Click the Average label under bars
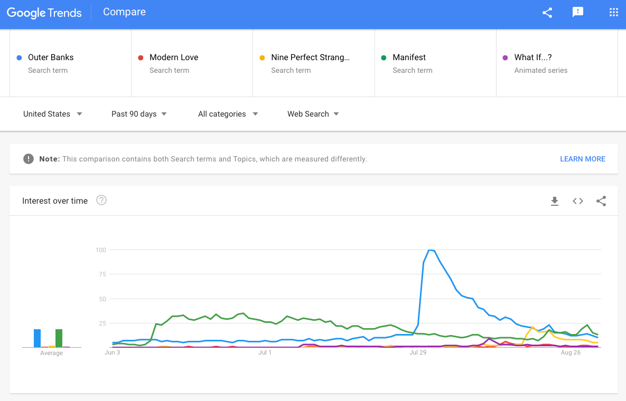 pyautogui.click(x=51, y=353)
